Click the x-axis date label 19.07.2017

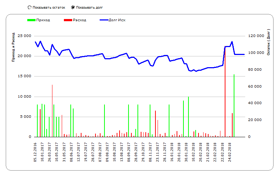pyautogui.click(x=85, y=152)
